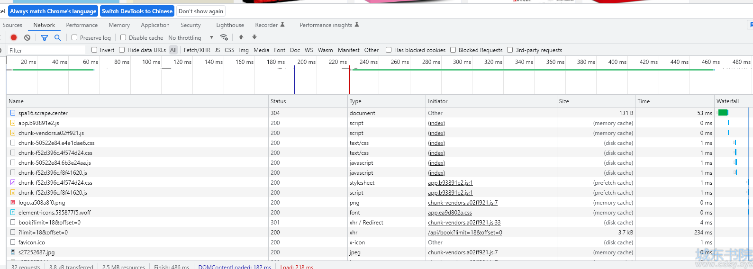Stop recording network log red button

point(14,37)
